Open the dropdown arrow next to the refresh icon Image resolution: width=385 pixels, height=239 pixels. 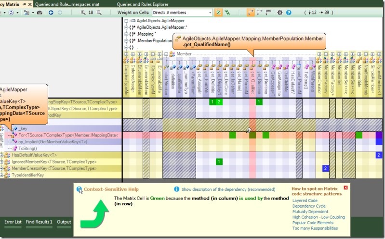pos(17,13)
